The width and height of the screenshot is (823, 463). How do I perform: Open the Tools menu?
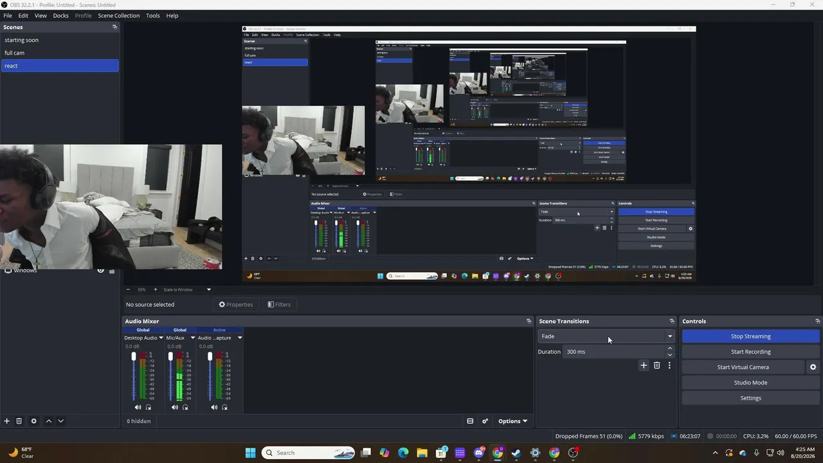point(152,15)
